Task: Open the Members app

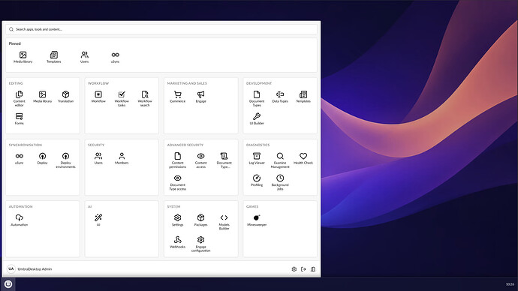Action: click(122, 159)
